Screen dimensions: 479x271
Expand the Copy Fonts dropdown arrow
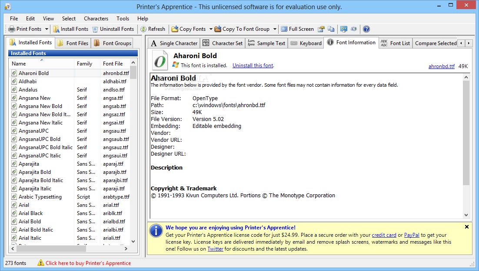(x=211, y=29)
